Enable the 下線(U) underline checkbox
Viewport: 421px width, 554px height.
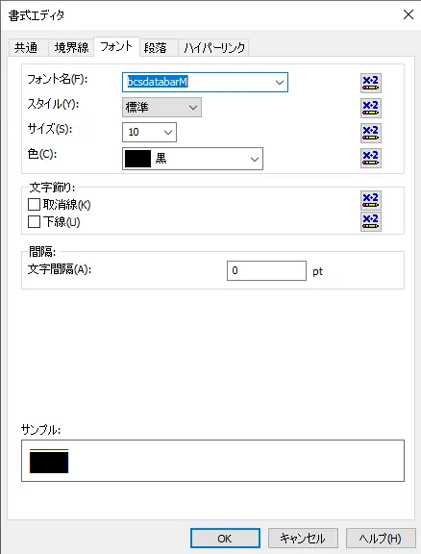click(34, 222)
